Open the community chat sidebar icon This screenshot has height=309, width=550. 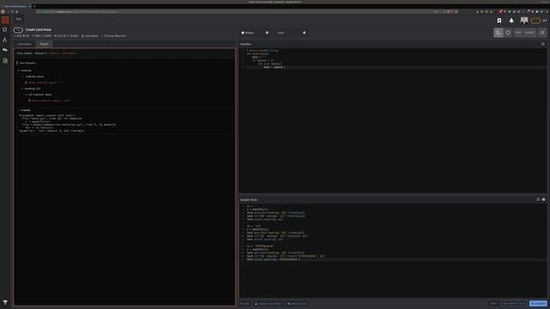point(5,50)
